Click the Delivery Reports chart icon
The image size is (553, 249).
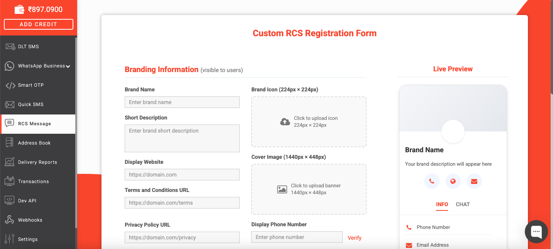(10, 162)
